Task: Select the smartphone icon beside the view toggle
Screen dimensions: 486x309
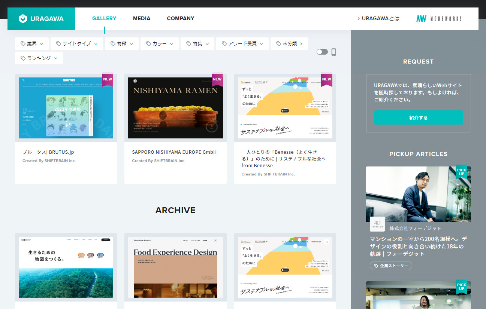Action: pyautogui.click(x=333, y=52)
